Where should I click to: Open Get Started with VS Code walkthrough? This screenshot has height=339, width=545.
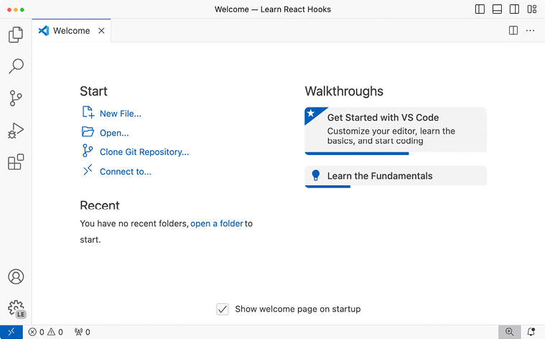pos(396,131)
